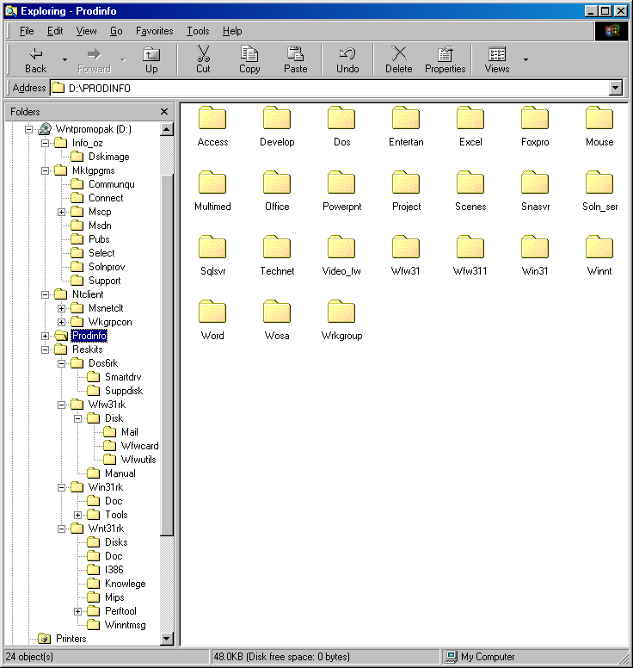Click the Cut scissors icon
This screenshot has height=668, width=633.
point(203,53)
